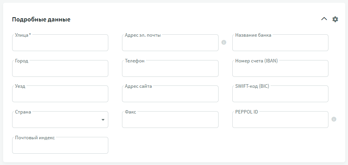The image size is (348, 165).
Task: Open settings gear for Подробные данные section
Action: click(x=335, y=19)
